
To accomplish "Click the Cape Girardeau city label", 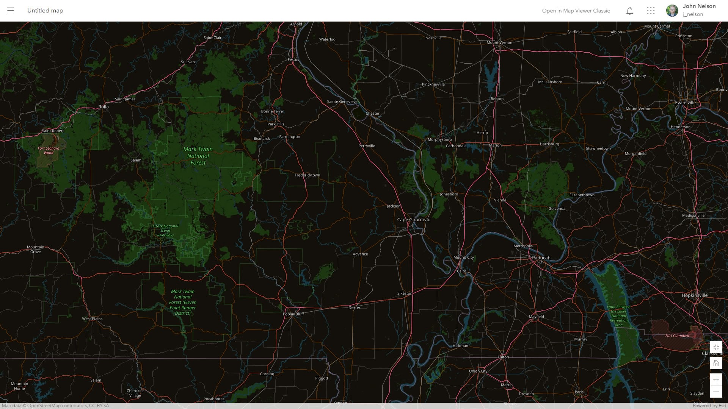I will pyautogui.click(x=414, y=220).
